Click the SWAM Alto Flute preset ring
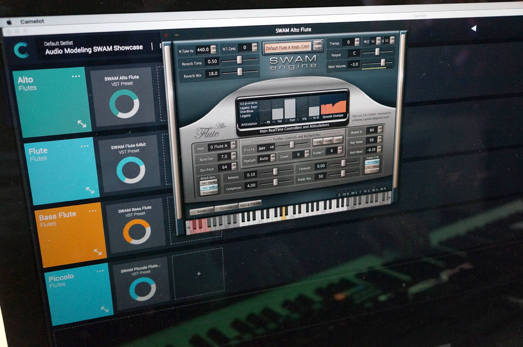 point(124,104)
